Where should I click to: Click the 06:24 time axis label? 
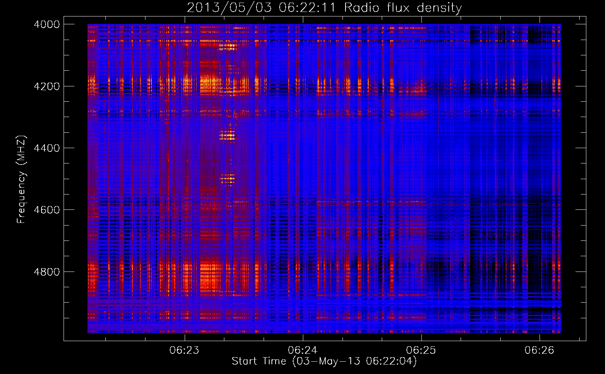point(303,350)
